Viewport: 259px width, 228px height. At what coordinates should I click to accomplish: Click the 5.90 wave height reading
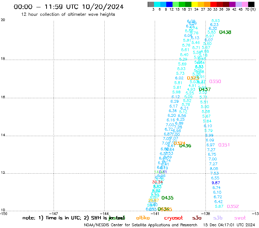click(x=205, y=107)
